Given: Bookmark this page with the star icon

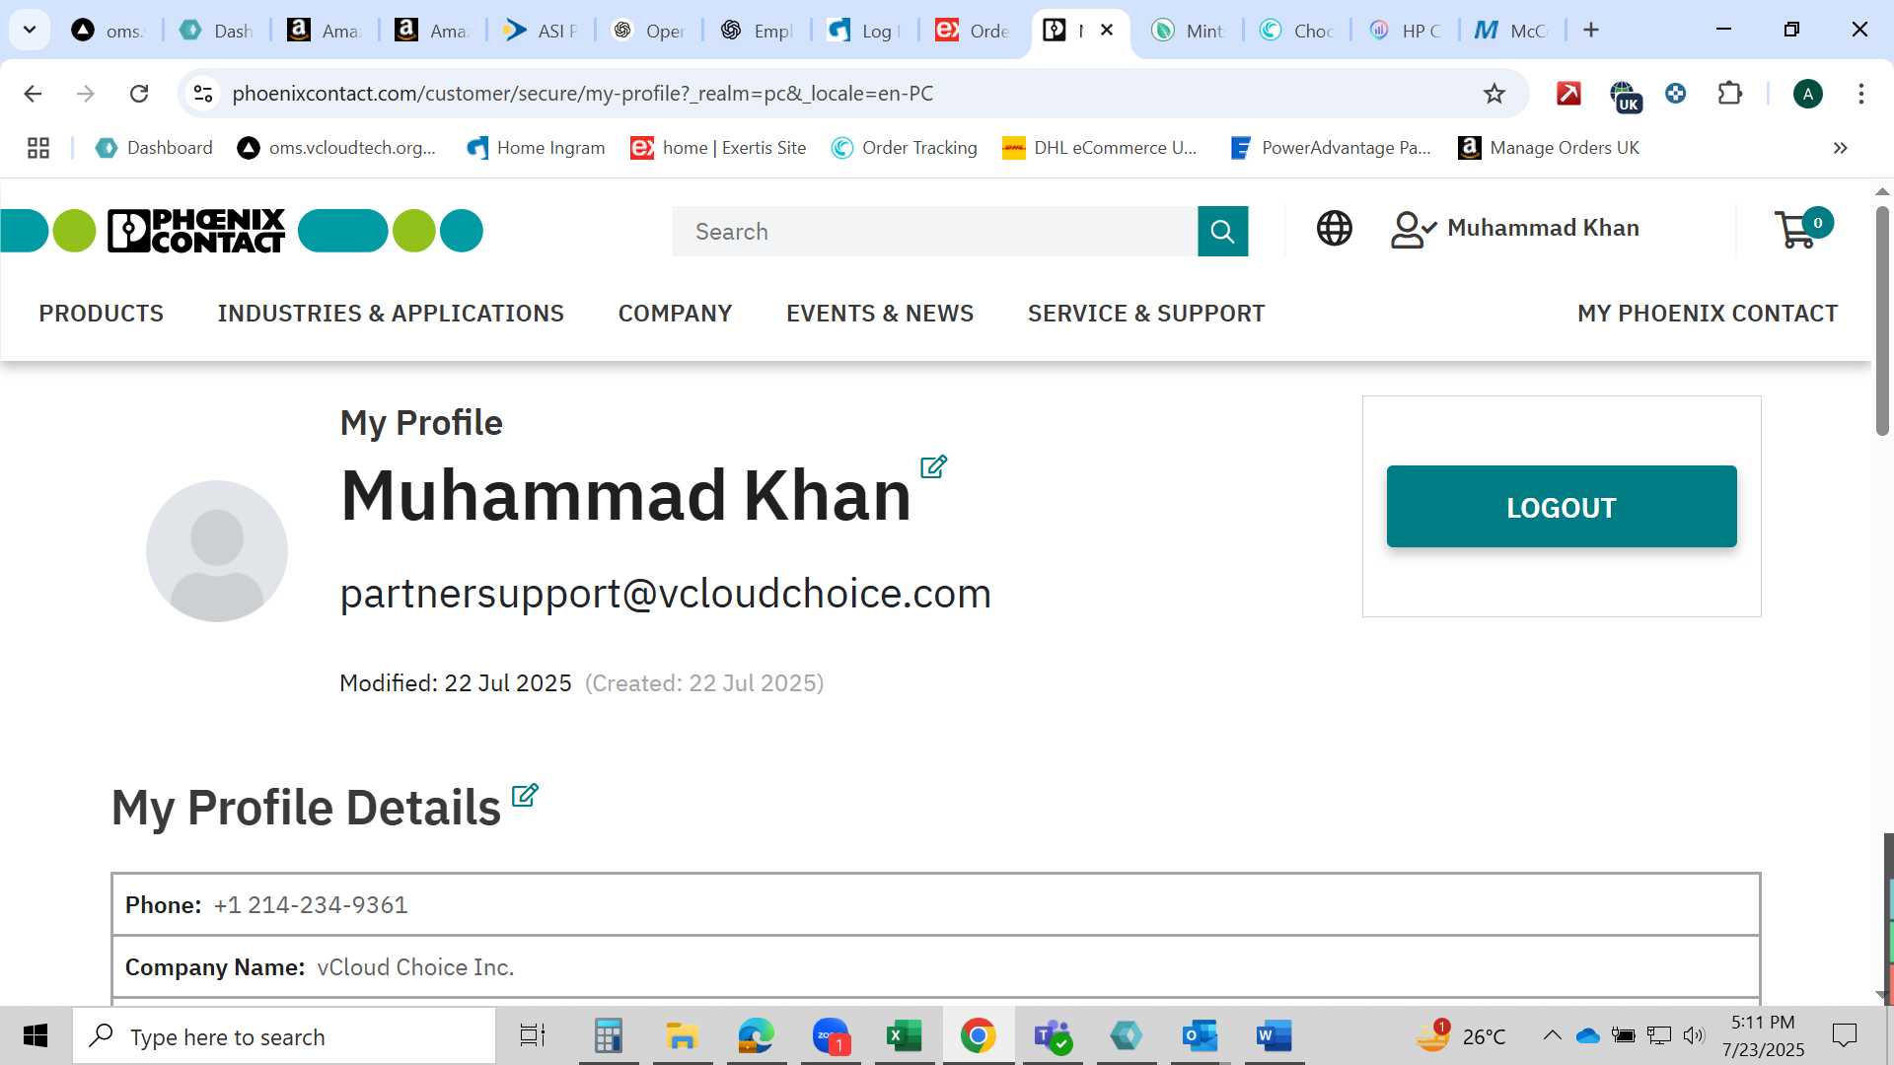Looking at the screenshot, I should (1494, 94).
